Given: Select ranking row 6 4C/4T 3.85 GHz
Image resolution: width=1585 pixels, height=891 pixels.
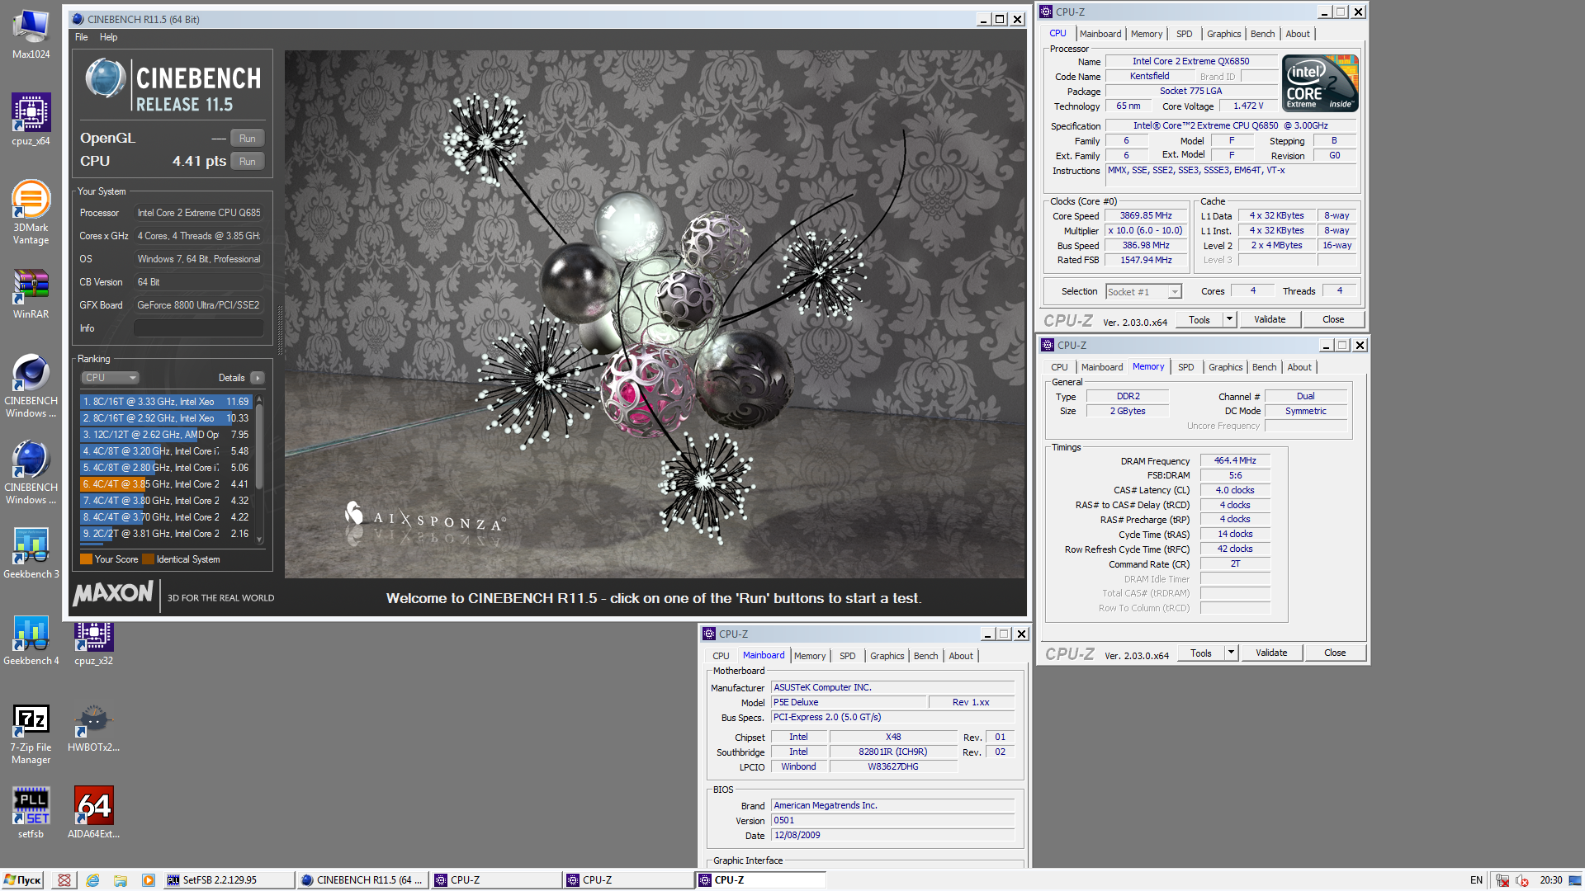Looking at the screenshot, I should pos(166,484).
